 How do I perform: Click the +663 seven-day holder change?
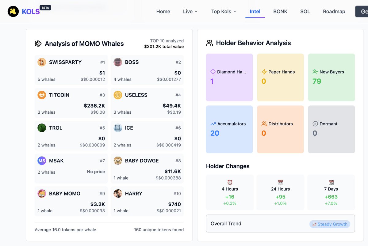point(331,197)
